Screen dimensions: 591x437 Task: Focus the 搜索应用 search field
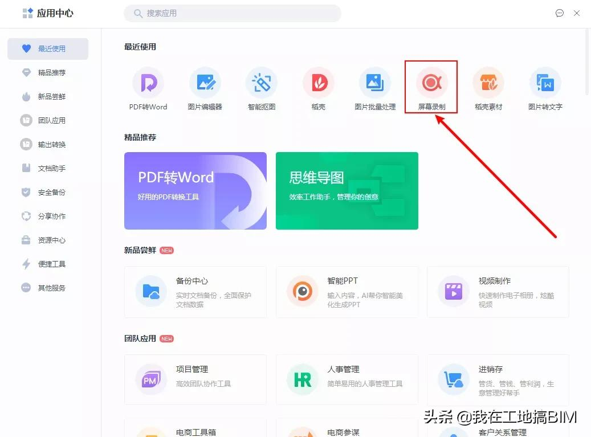point(233,13)
